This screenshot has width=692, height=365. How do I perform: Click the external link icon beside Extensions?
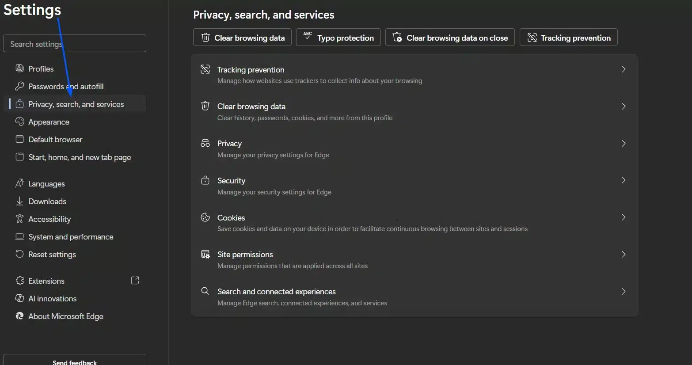[135, 280]
